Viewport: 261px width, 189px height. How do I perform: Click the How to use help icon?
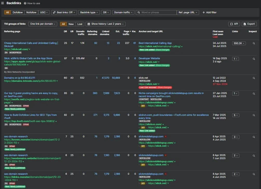pos(25,3)
